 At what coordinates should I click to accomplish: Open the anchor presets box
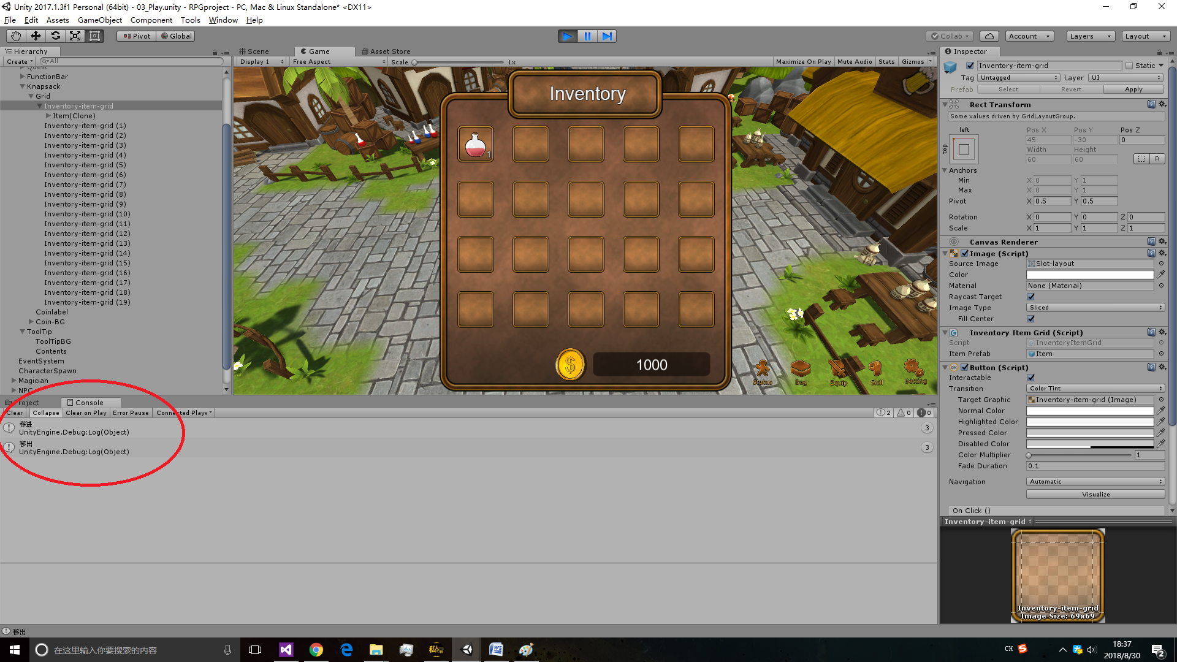pos(964,149)
